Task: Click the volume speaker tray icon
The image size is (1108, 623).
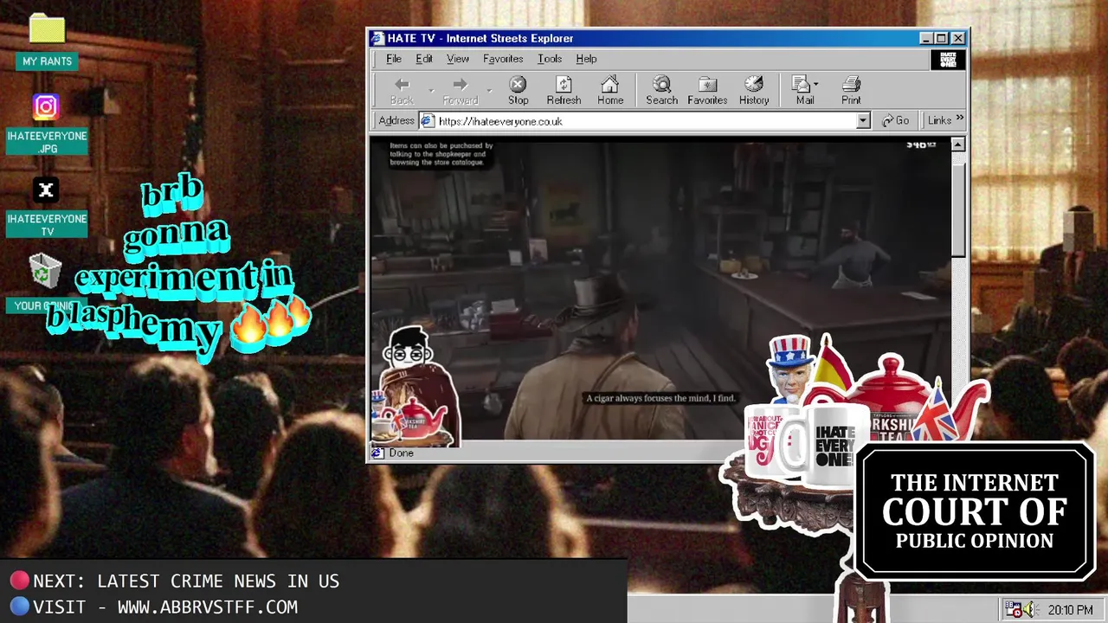Action: coord(1029,610)
